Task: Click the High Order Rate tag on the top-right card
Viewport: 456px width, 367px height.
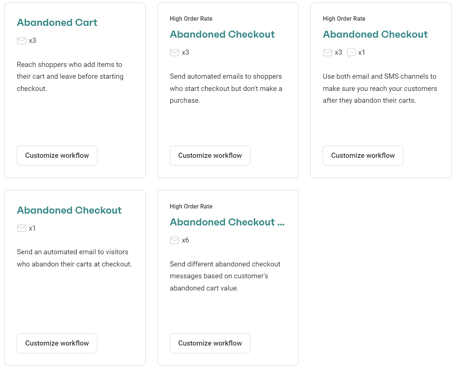Action: coord(344,18)
